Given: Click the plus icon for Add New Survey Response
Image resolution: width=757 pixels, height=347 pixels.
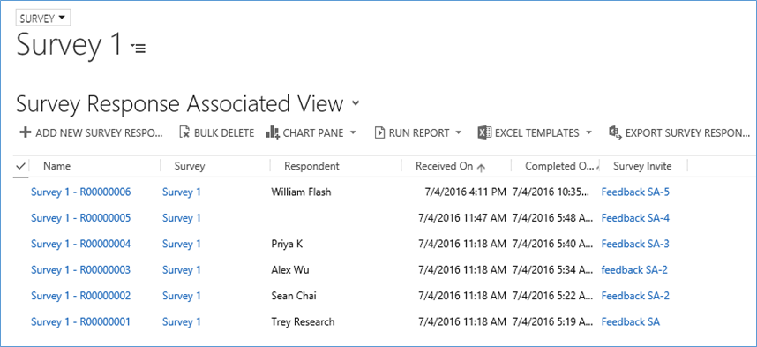Looking at the screenshot, I should (x=25, y=132).
